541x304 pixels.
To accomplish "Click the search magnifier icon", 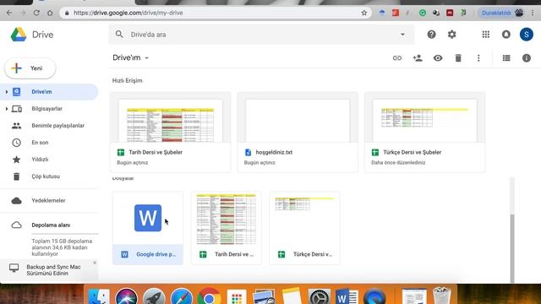I will coord(119,34).
